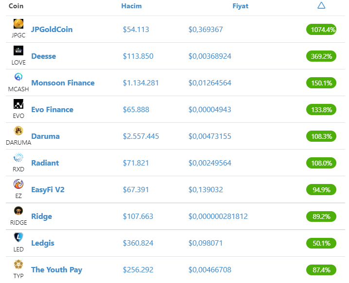The image size is (349, 283).
Task: Open the Radiant coin link
Action: tap(45, 163)
